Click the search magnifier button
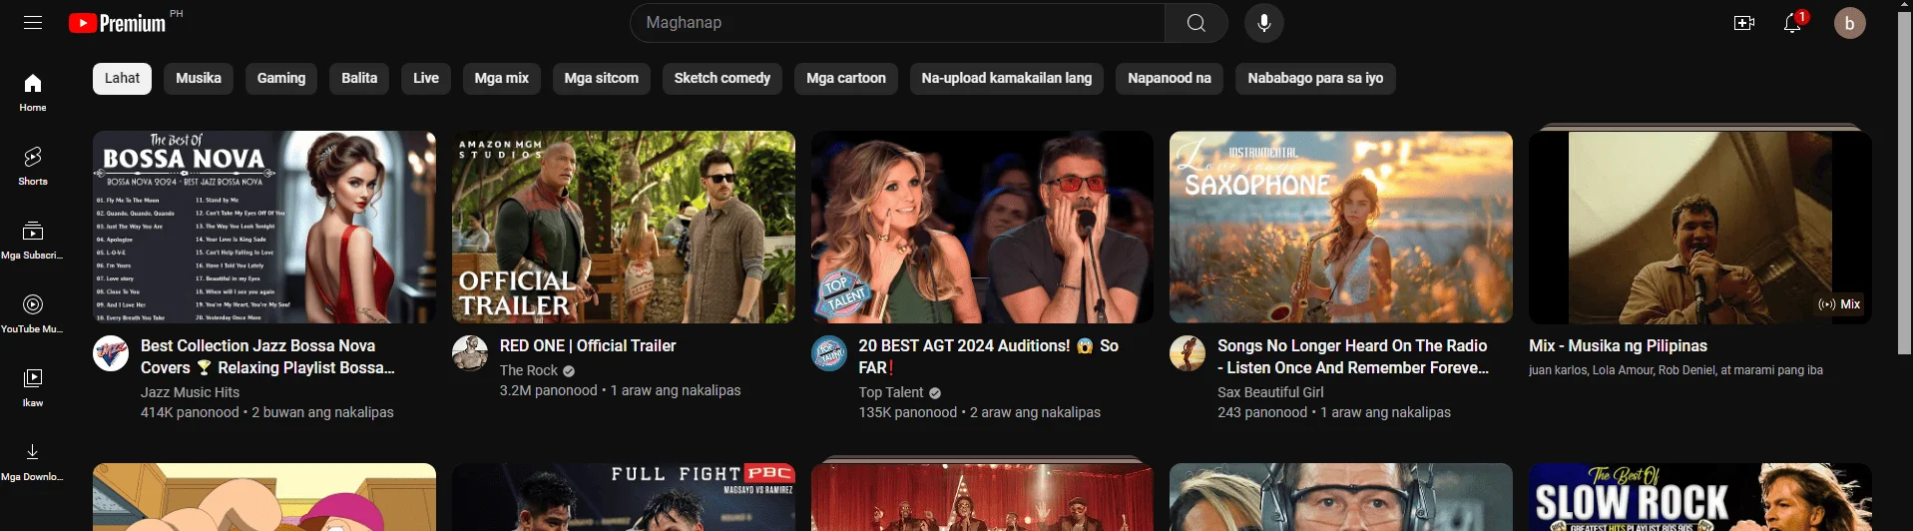 1196,23
